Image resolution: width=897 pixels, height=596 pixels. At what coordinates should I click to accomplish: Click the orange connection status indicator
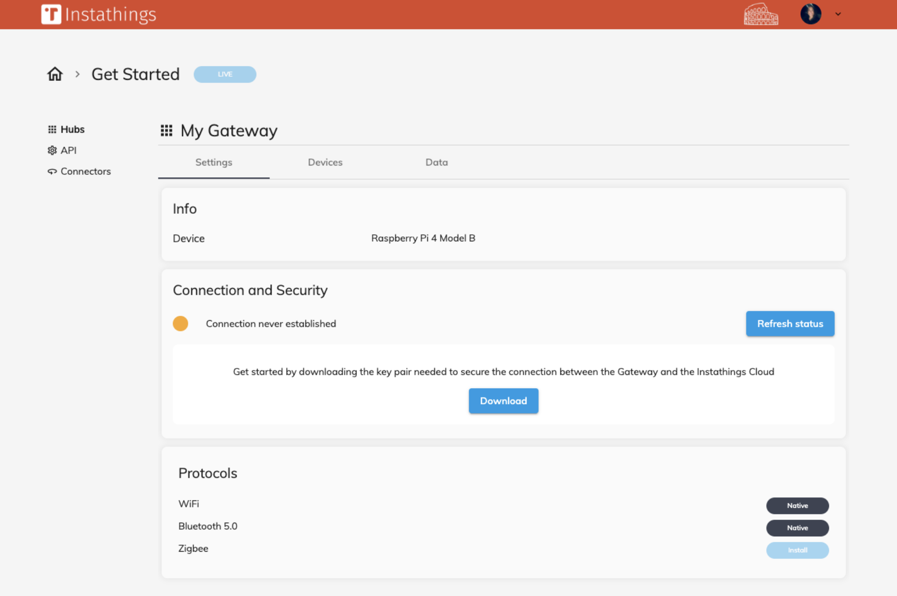(x=180, y=324)
